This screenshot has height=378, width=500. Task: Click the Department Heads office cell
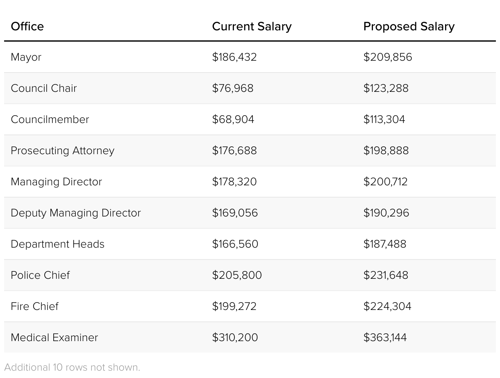pos(57,244)
